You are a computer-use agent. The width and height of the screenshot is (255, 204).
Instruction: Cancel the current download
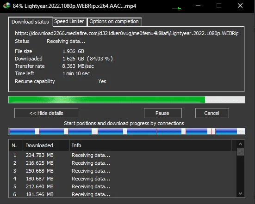click(x=212, y=113)
